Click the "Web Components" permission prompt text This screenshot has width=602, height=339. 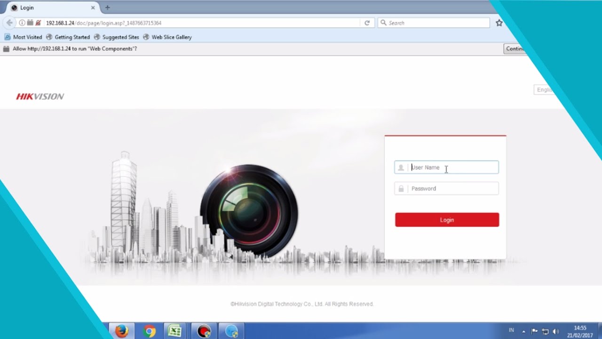(75, 48)
